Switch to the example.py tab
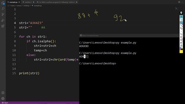Image resolution: width=185 pixels, height=104 pixels. 14,2
